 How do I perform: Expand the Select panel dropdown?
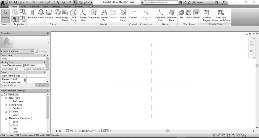[x=6, y=24]
